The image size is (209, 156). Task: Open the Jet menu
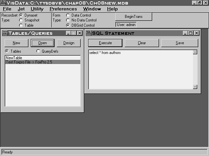21,9
